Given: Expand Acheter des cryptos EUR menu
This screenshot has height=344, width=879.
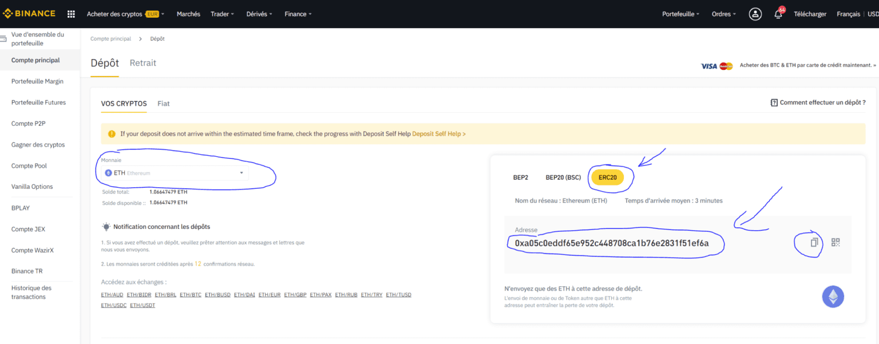Looking at the screenshot, I should [x=125, y=14].
